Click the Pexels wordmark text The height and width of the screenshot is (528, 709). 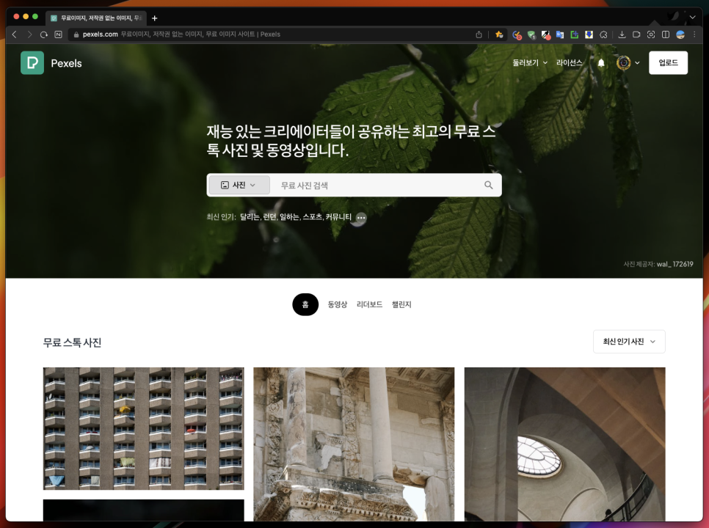coord(67,63)
